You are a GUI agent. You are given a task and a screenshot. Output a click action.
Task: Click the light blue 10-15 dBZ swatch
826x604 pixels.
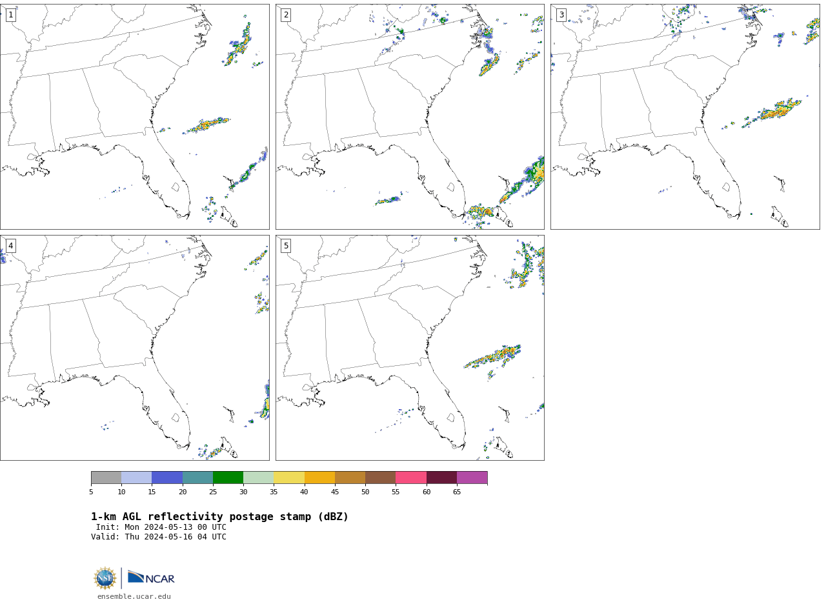(x=137, y=478)
